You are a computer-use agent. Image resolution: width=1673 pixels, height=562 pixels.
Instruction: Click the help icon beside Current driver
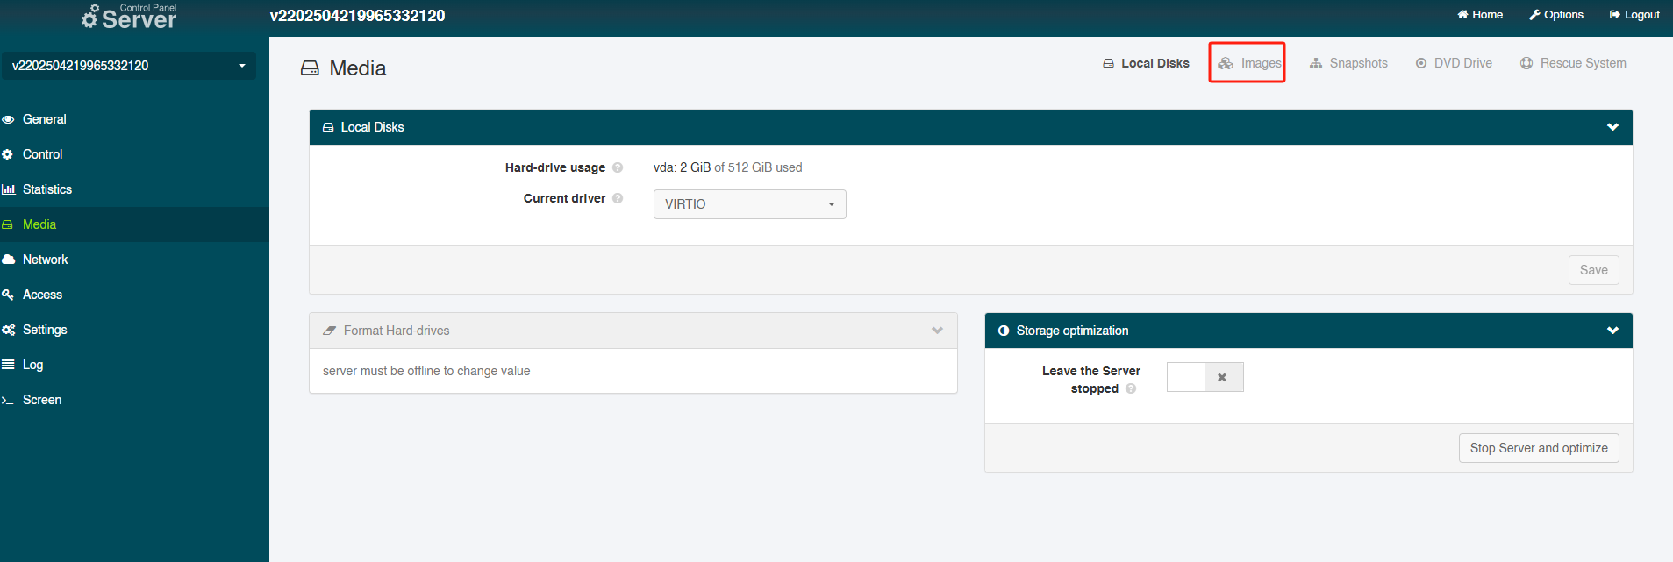point(618,198)
